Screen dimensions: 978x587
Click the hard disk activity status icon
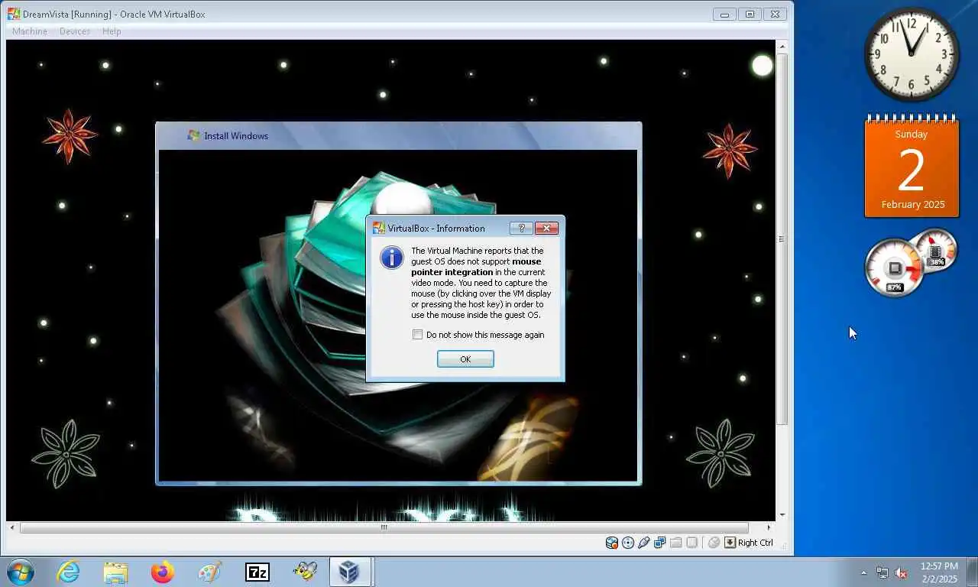tap(612, 543)
